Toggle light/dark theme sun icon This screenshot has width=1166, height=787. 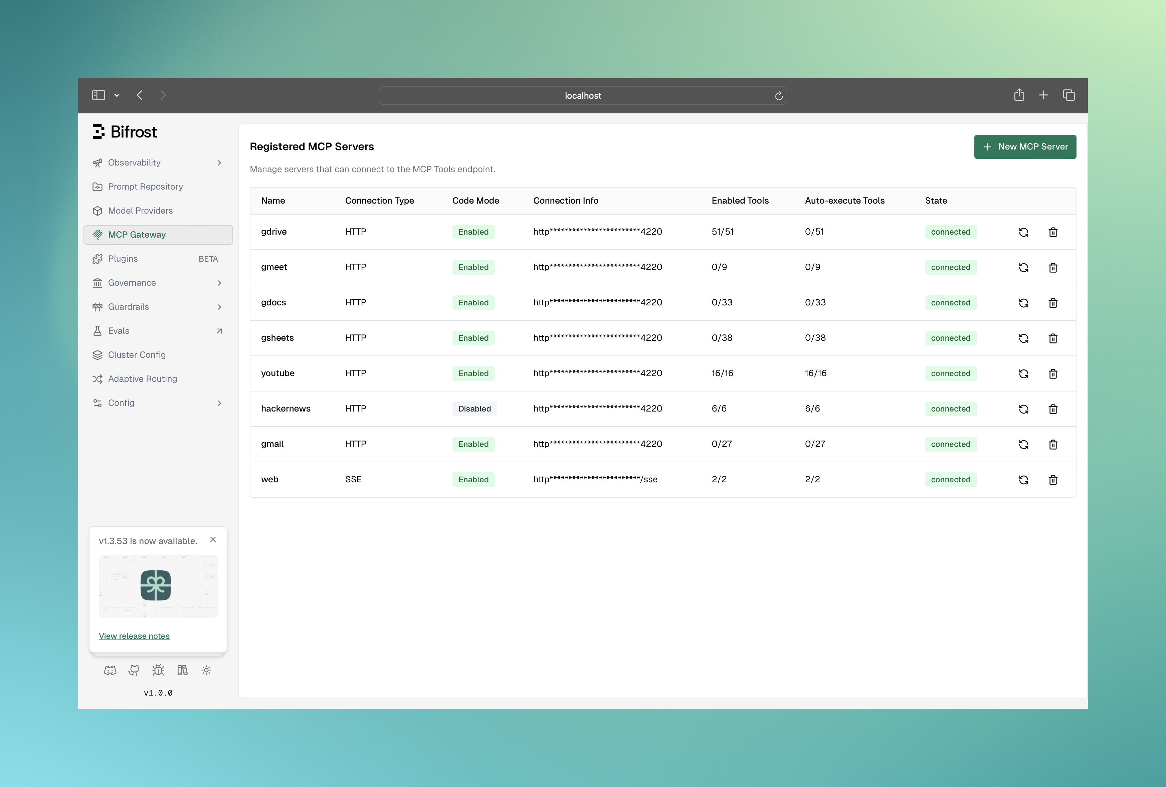(206, 671)
